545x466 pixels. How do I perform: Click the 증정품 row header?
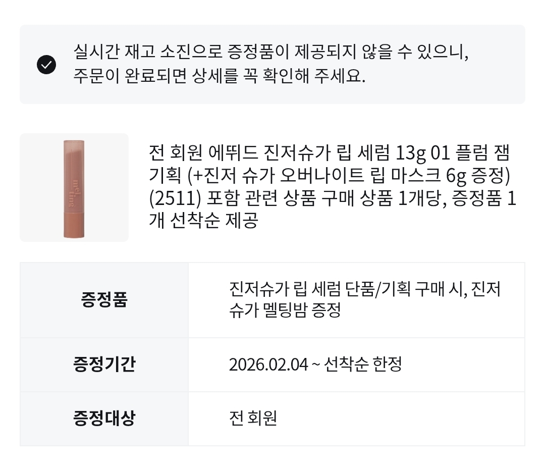pyautogui.click(x=104, y=300)
